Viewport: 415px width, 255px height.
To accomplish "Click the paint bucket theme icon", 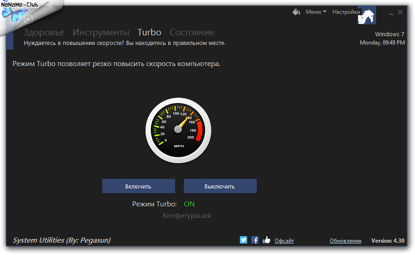I will 296,12.
